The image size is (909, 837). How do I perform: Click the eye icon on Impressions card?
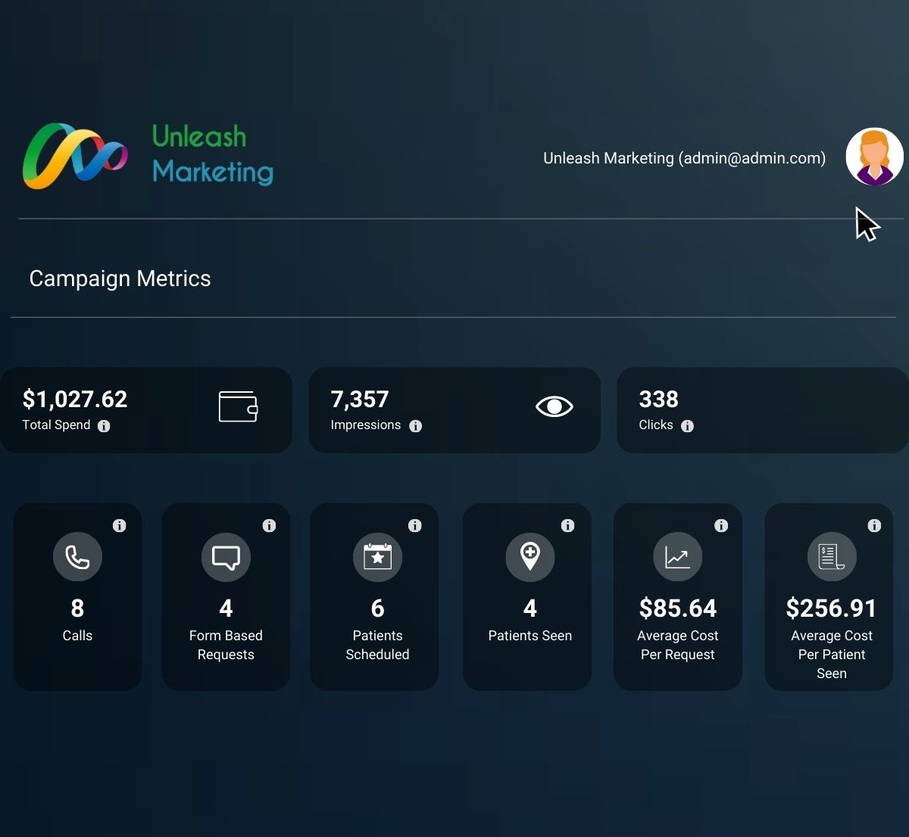coord(554,406)
